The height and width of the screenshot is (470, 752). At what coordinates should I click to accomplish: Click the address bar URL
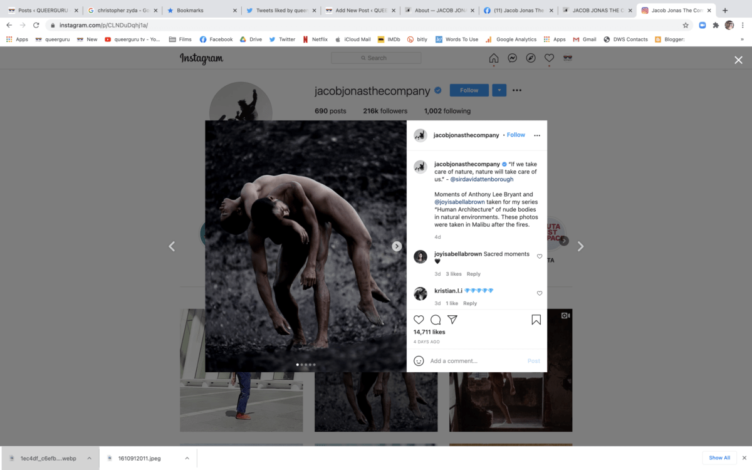[103, 25]
